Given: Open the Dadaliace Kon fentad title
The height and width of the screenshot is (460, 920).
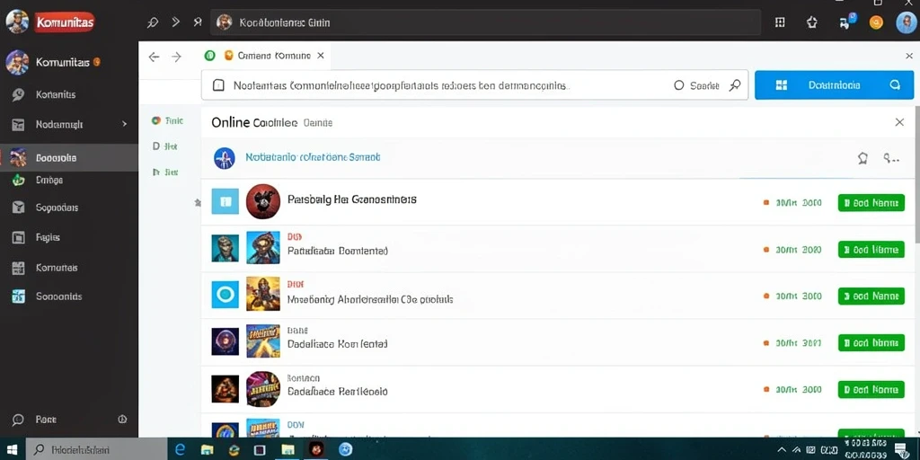Looking at the screenshot, I should click(x=338, y=344).
